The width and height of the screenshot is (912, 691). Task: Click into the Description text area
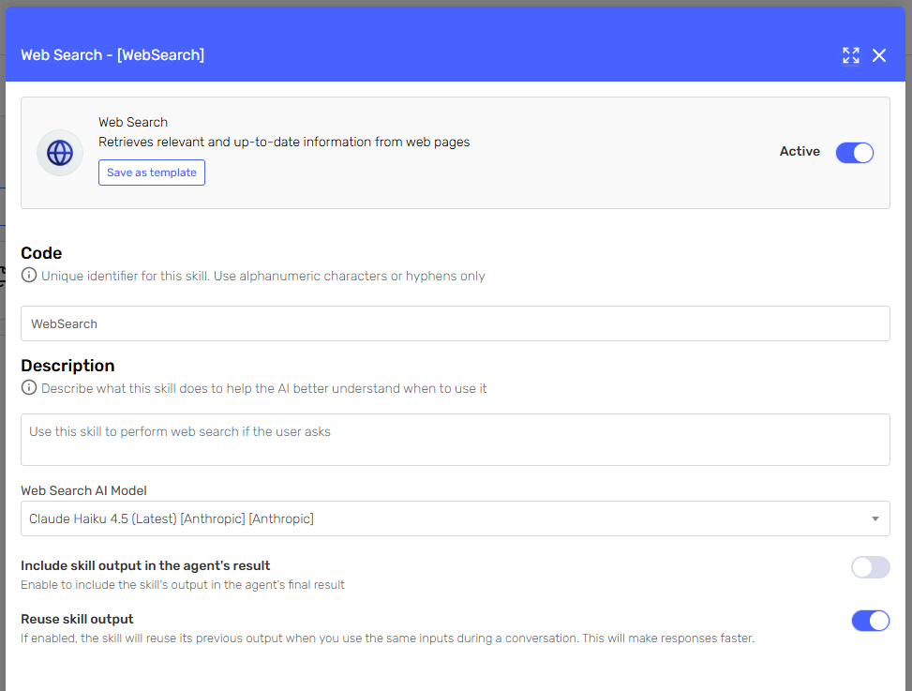pyautogui.click(x=455, y=440)
